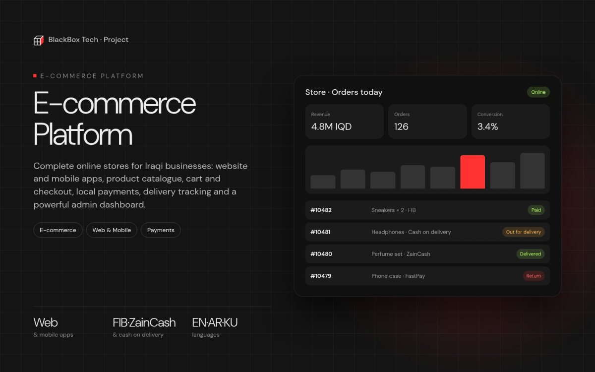Click 'Phone case · FastPay' description
Image resolution: width=595 pixels, height=372 pixels.
[398, 276]
